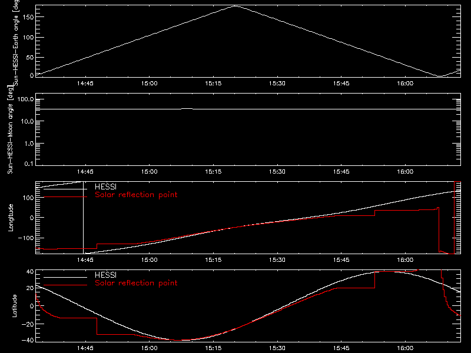Image resolution: width=471 pixels, height=353 pixels.
Task: Click red legend line sample in Longitude plot
Action: tap(65, 197)
